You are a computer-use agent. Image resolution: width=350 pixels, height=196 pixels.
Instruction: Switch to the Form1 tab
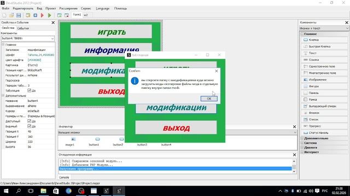pyautogui.click(x=77, y=15)
